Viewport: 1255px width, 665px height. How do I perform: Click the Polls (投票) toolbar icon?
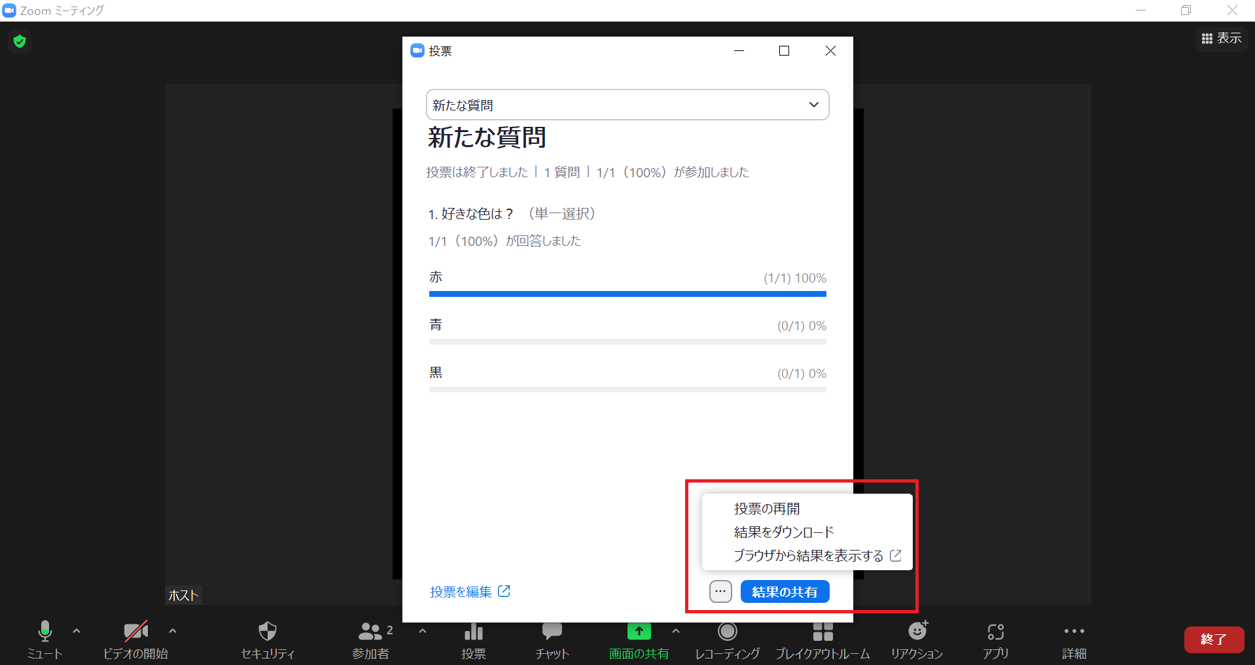[473, 639]
